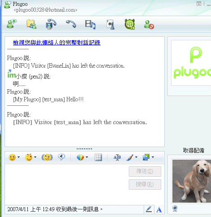Expand the smiley emoticon dropdown arrow
This screenshot has height=217, width=211.
[19, 157]
